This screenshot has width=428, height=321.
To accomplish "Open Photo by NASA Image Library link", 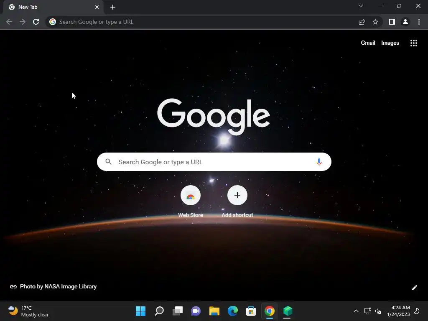I will pos(58,286).
